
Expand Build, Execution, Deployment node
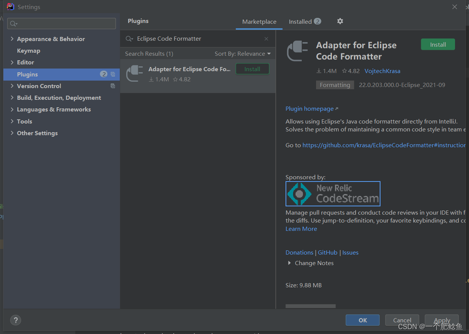pyautogui.click(x=12, y=98)
